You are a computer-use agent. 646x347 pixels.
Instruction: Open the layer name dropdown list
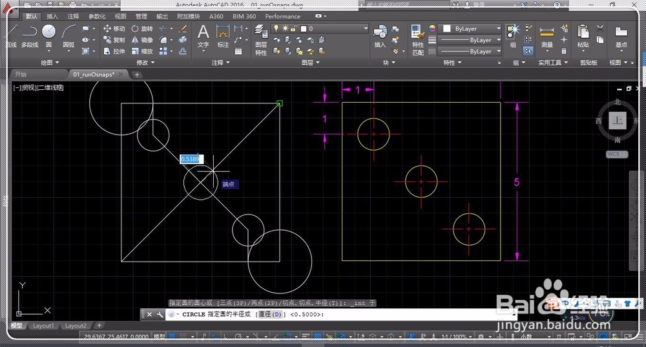coord(320,28)
